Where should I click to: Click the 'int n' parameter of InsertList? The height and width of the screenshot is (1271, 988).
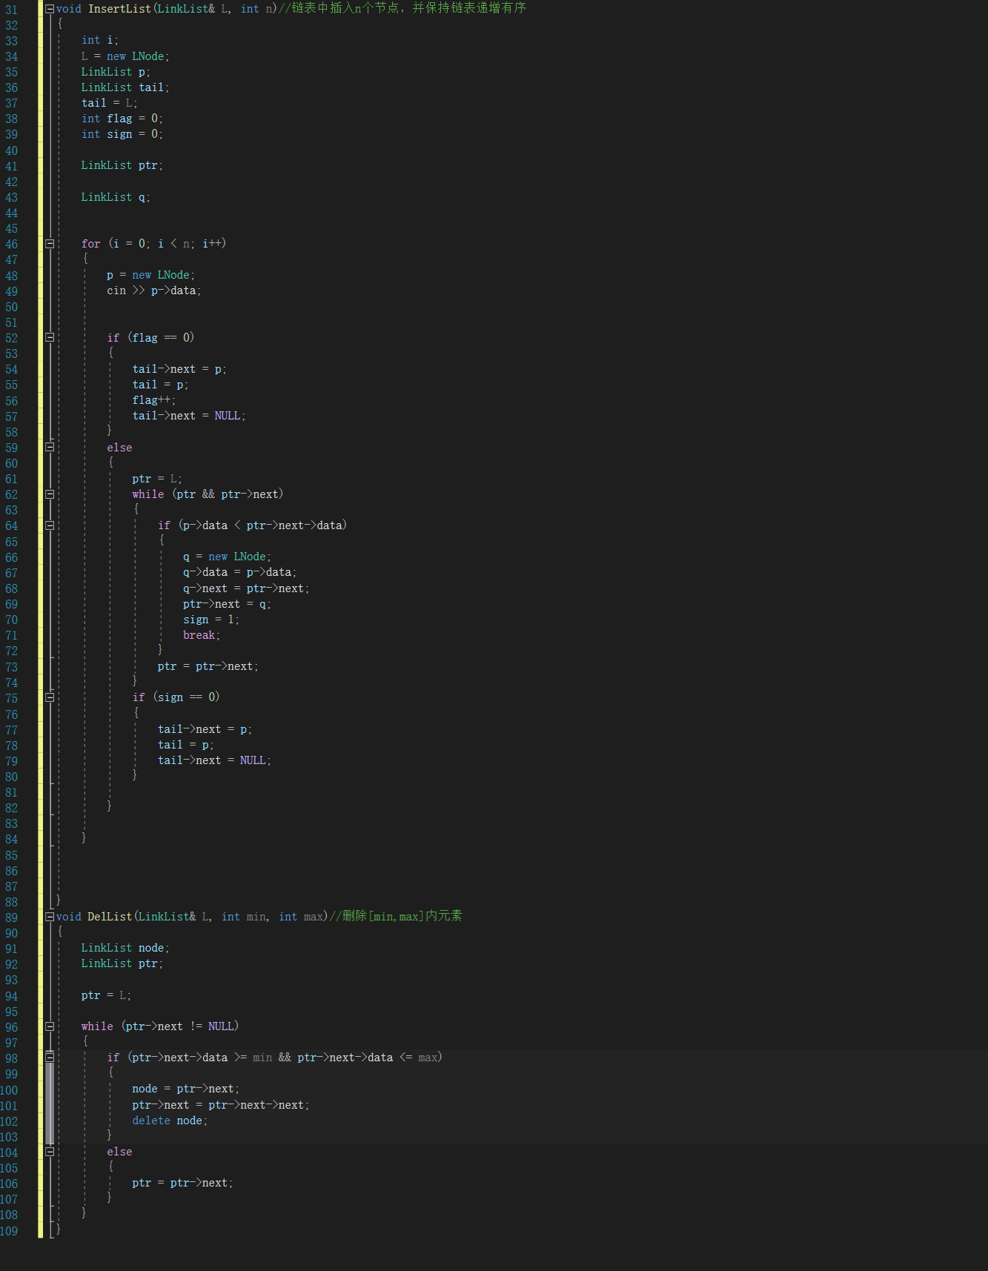(257, 9)
